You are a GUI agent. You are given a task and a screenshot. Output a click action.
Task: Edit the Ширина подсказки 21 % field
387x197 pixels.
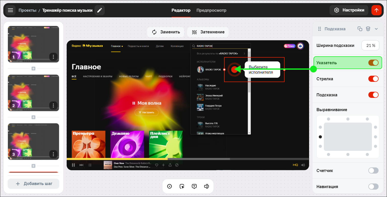[370, 46]
